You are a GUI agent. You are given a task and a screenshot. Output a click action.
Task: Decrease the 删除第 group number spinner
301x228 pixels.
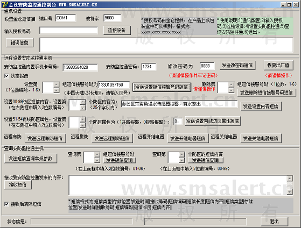(x=232, y=90)
